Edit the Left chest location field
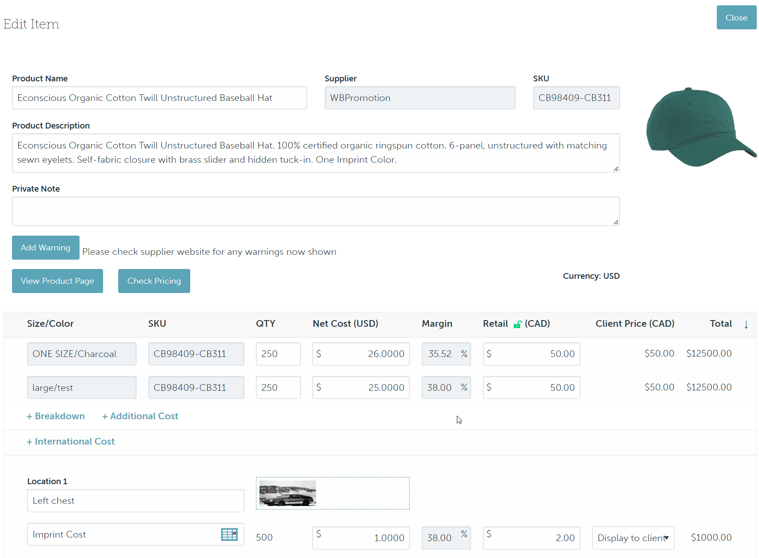 (x=136, y=501)
